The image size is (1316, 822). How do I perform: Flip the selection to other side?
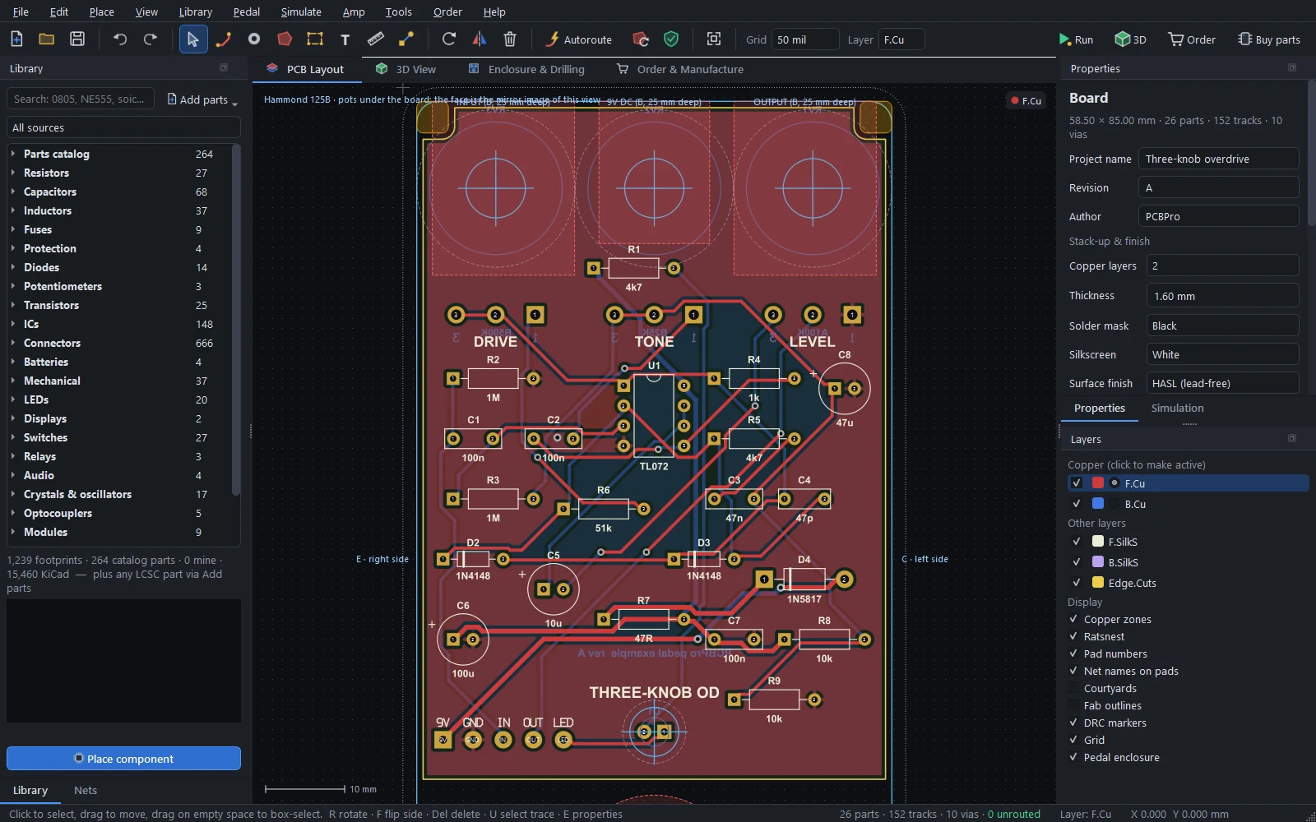click(480, 39)
